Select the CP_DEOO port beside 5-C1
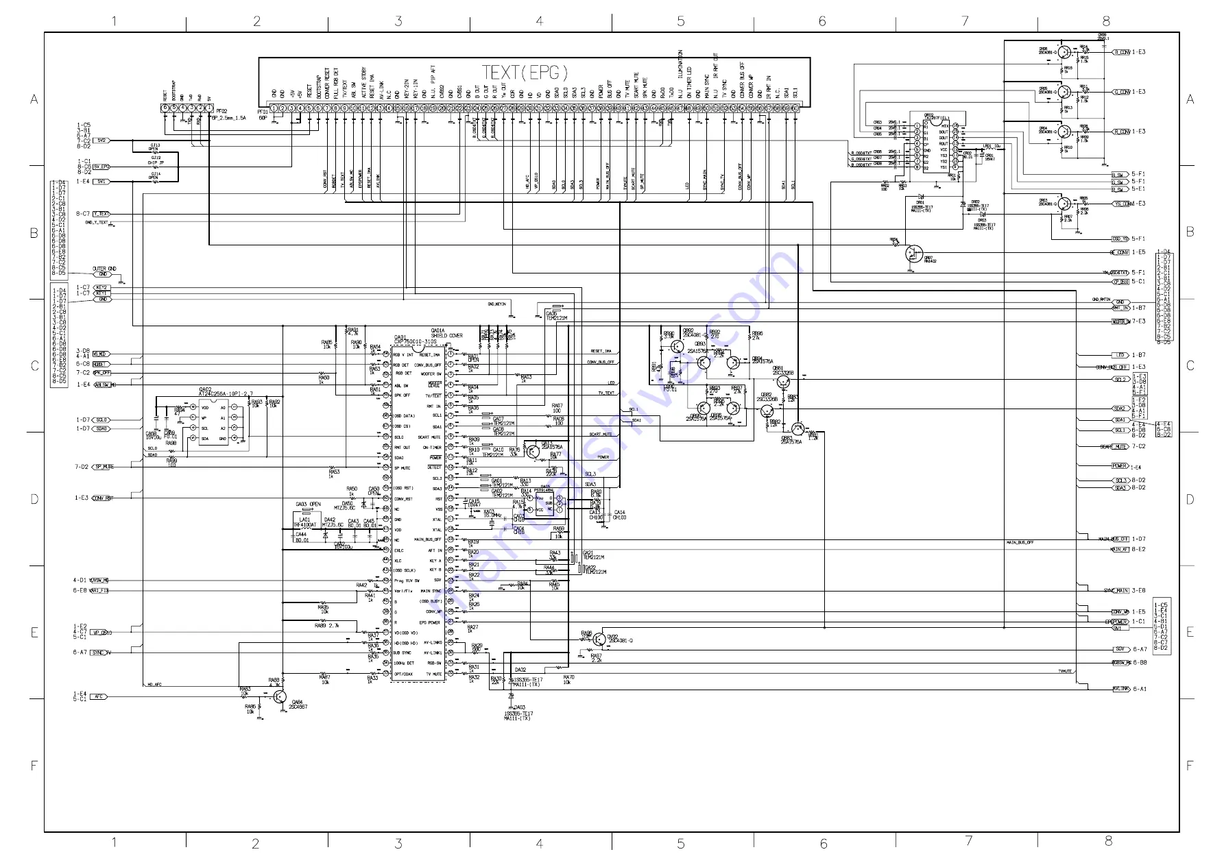 pyautogui.click(x=1120, y=282)
